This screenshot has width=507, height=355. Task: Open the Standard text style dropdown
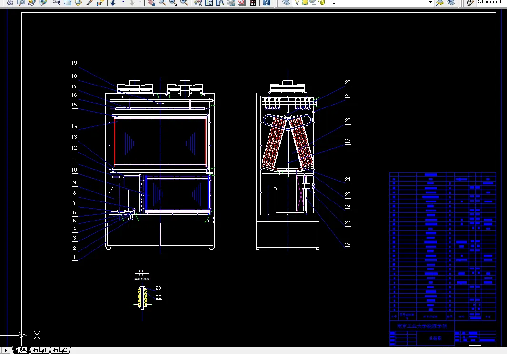491,2
